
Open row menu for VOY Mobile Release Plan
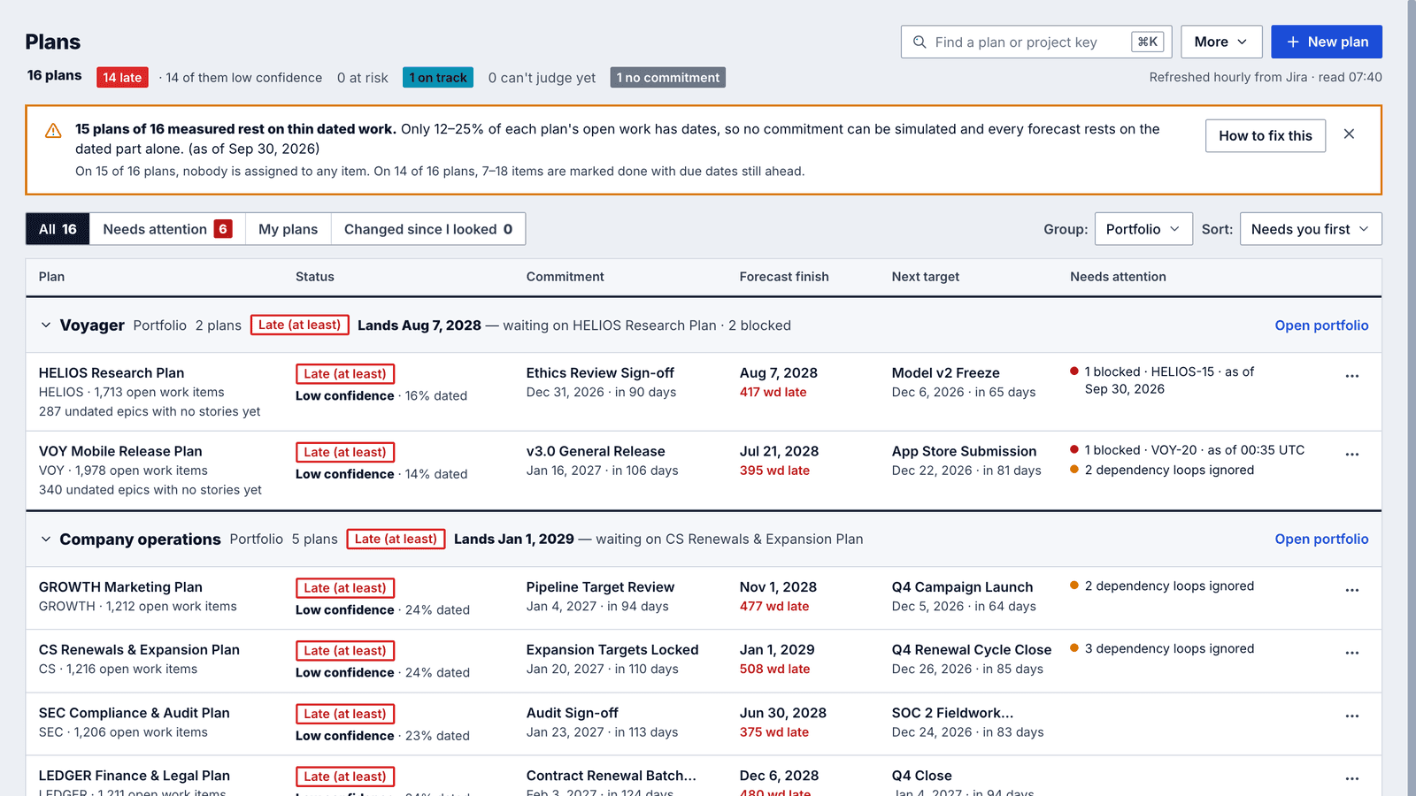[x=1351, y=454]
